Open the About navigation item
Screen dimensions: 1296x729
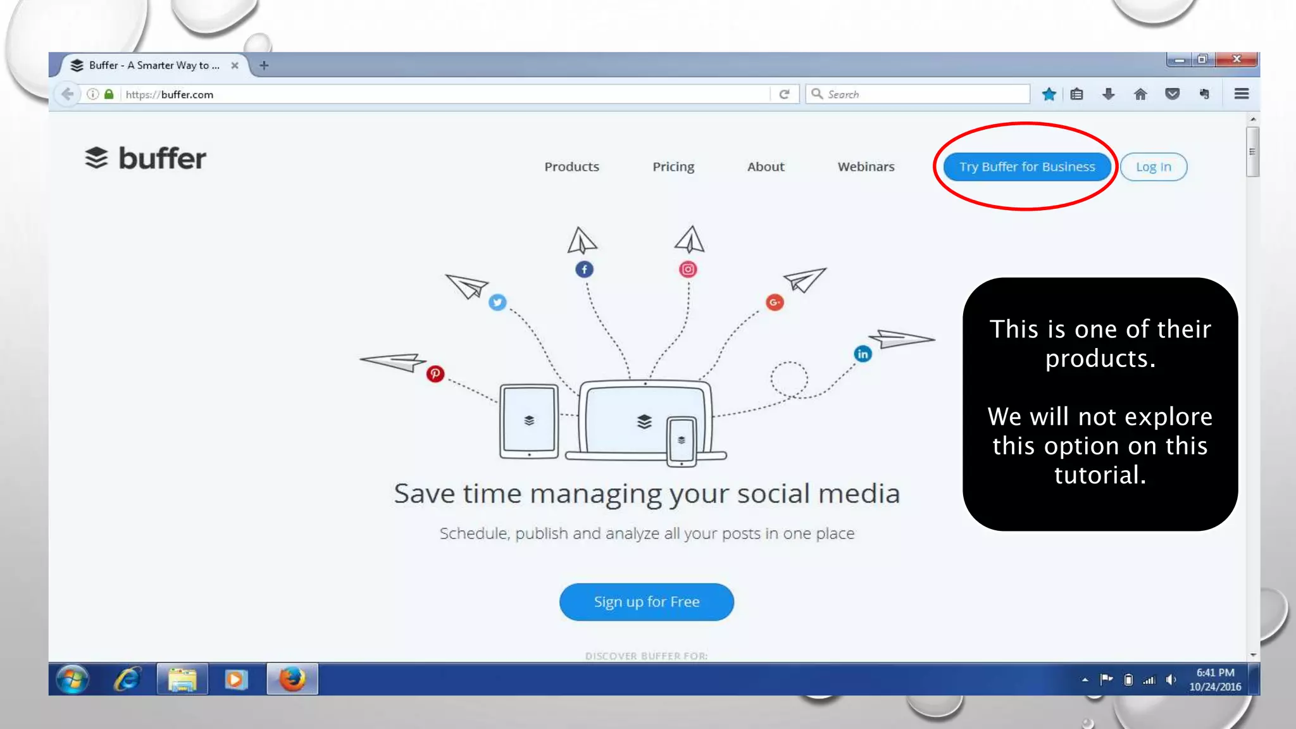coord(766,167)
